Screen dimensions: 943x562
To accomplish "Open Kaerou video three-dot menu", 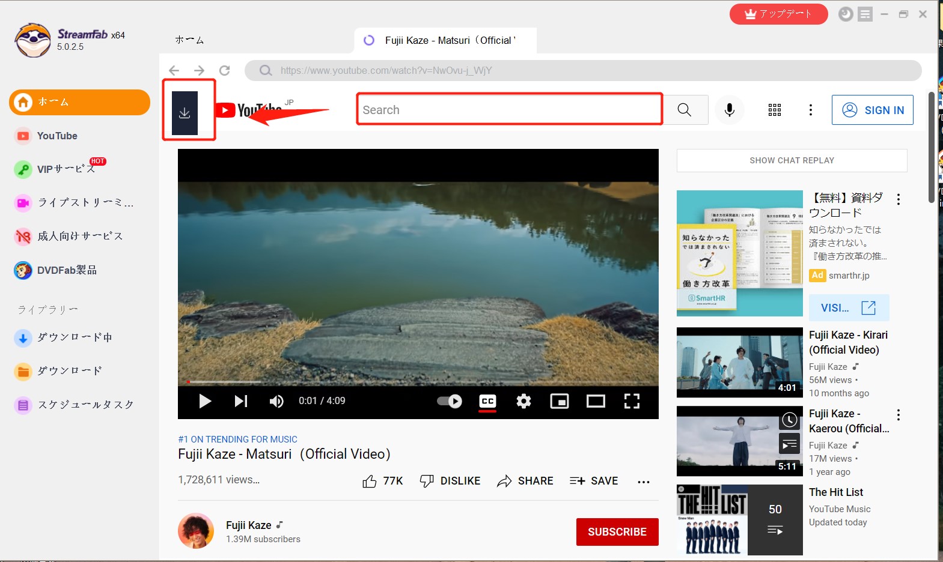I will pos(899,415).
